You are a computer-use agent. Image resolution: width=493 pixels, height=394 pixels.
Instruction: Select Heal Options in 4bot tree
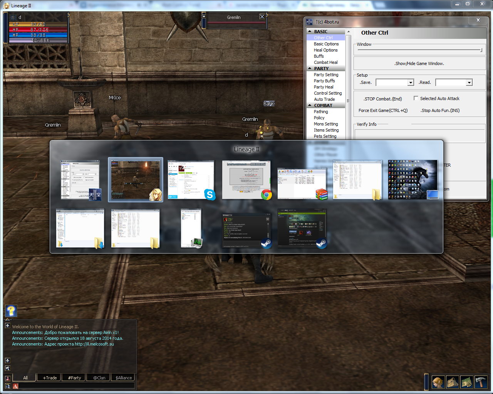tap(325, 50)
